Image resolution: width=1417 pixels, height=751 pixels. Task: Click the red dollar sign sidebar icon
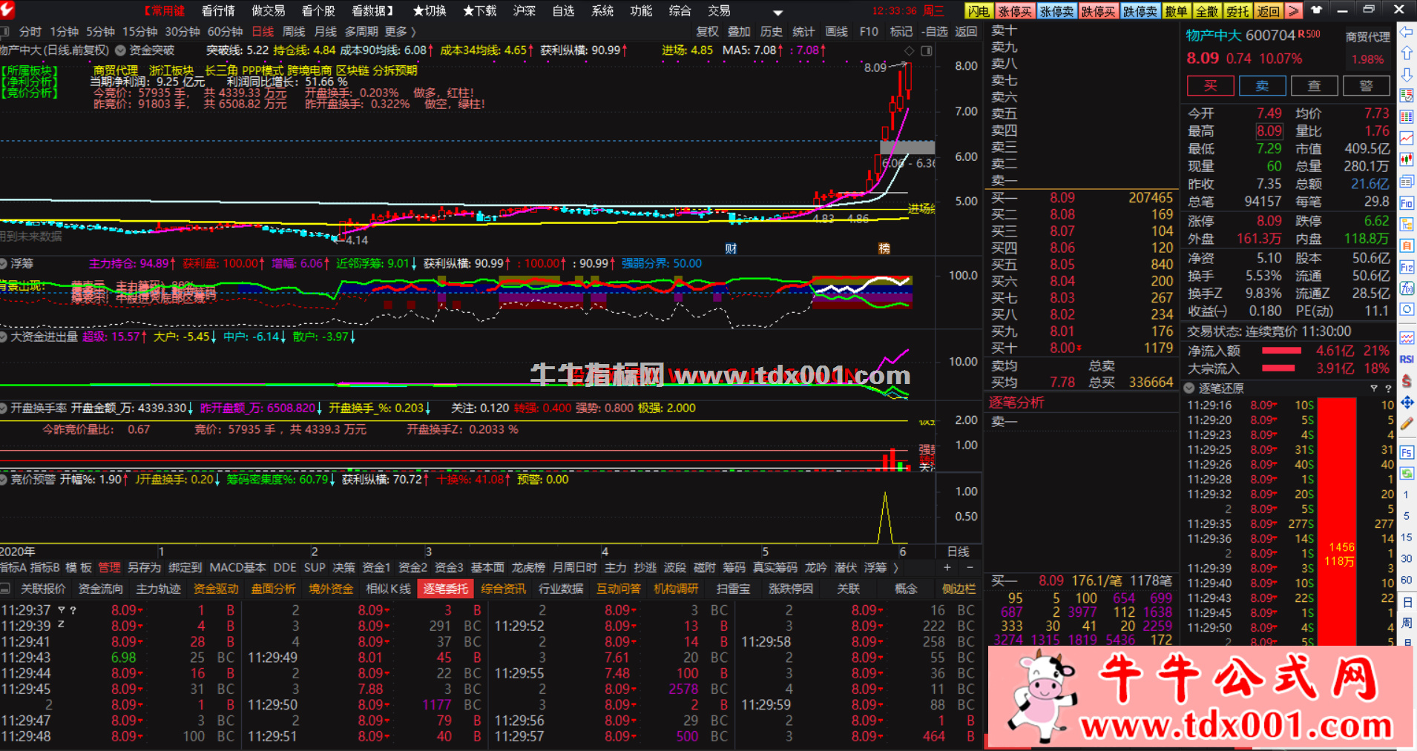click(x=1406, y=380)
